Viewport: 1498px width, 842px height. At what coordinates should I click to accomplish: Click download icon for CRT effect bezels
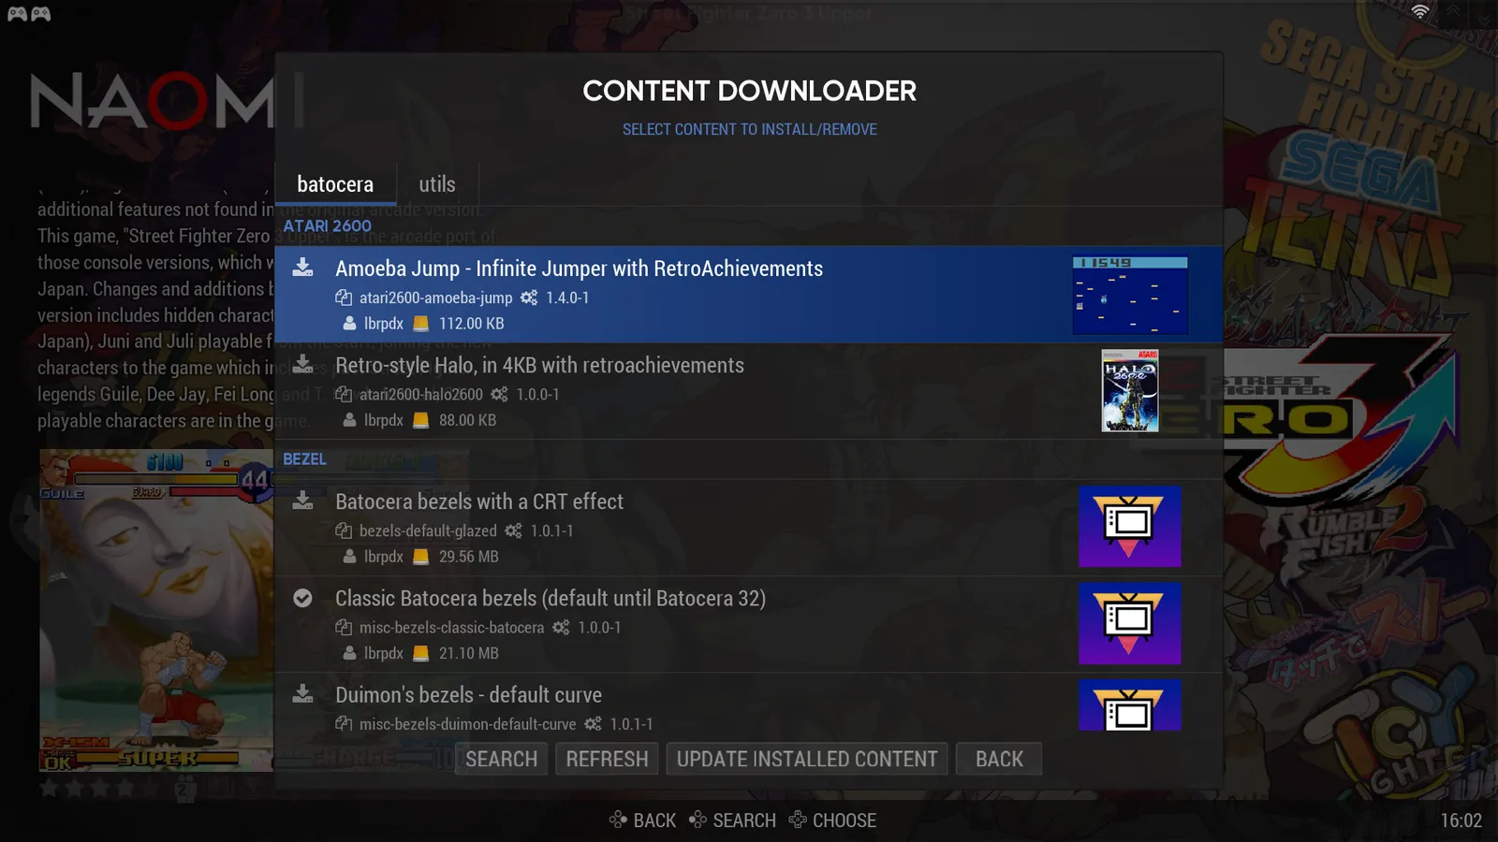click(302, 501)
